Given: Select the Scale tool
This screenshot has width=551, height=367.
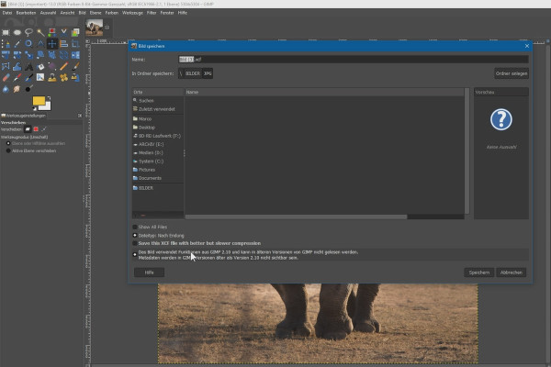Looking at the screenshot, I should [28, 55].
